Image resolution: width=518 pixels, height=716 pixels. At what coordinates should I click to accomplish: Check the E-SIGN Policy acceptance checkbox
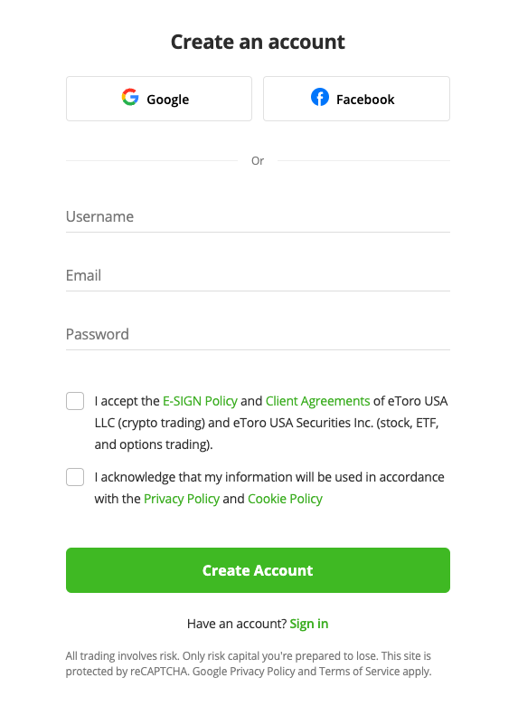[x=75, y=401]
